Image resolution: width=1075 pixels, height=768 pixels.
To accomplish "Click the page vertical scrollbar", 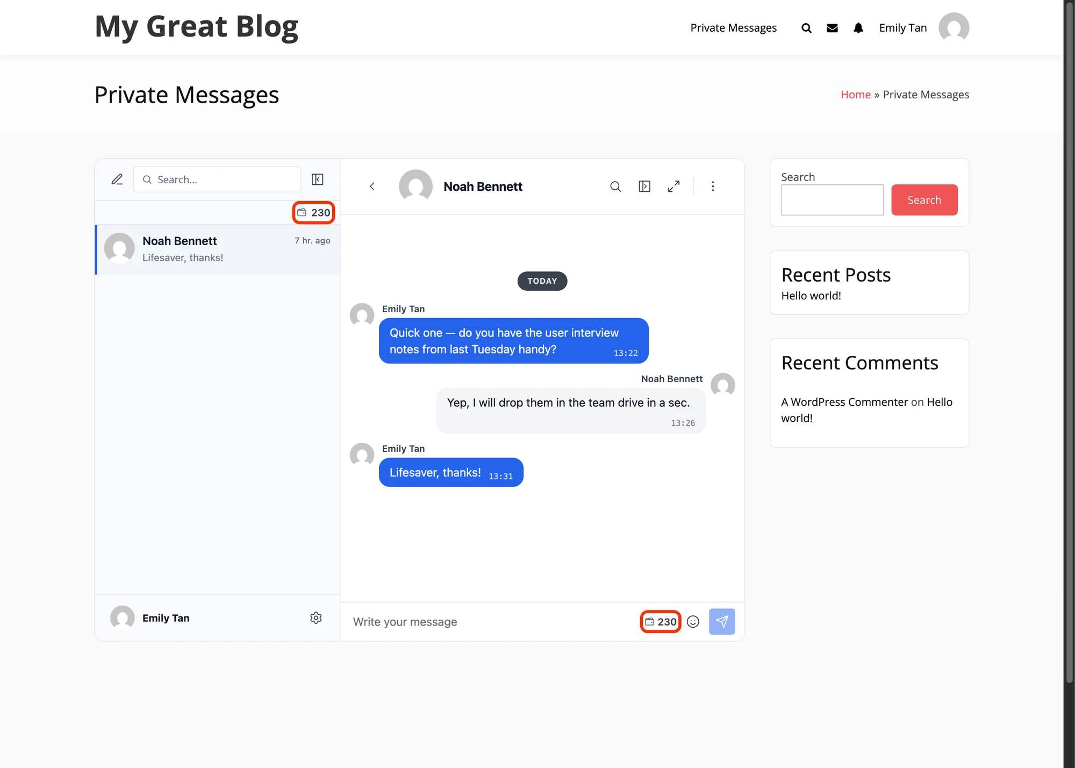I will (x=1069, y=344).
